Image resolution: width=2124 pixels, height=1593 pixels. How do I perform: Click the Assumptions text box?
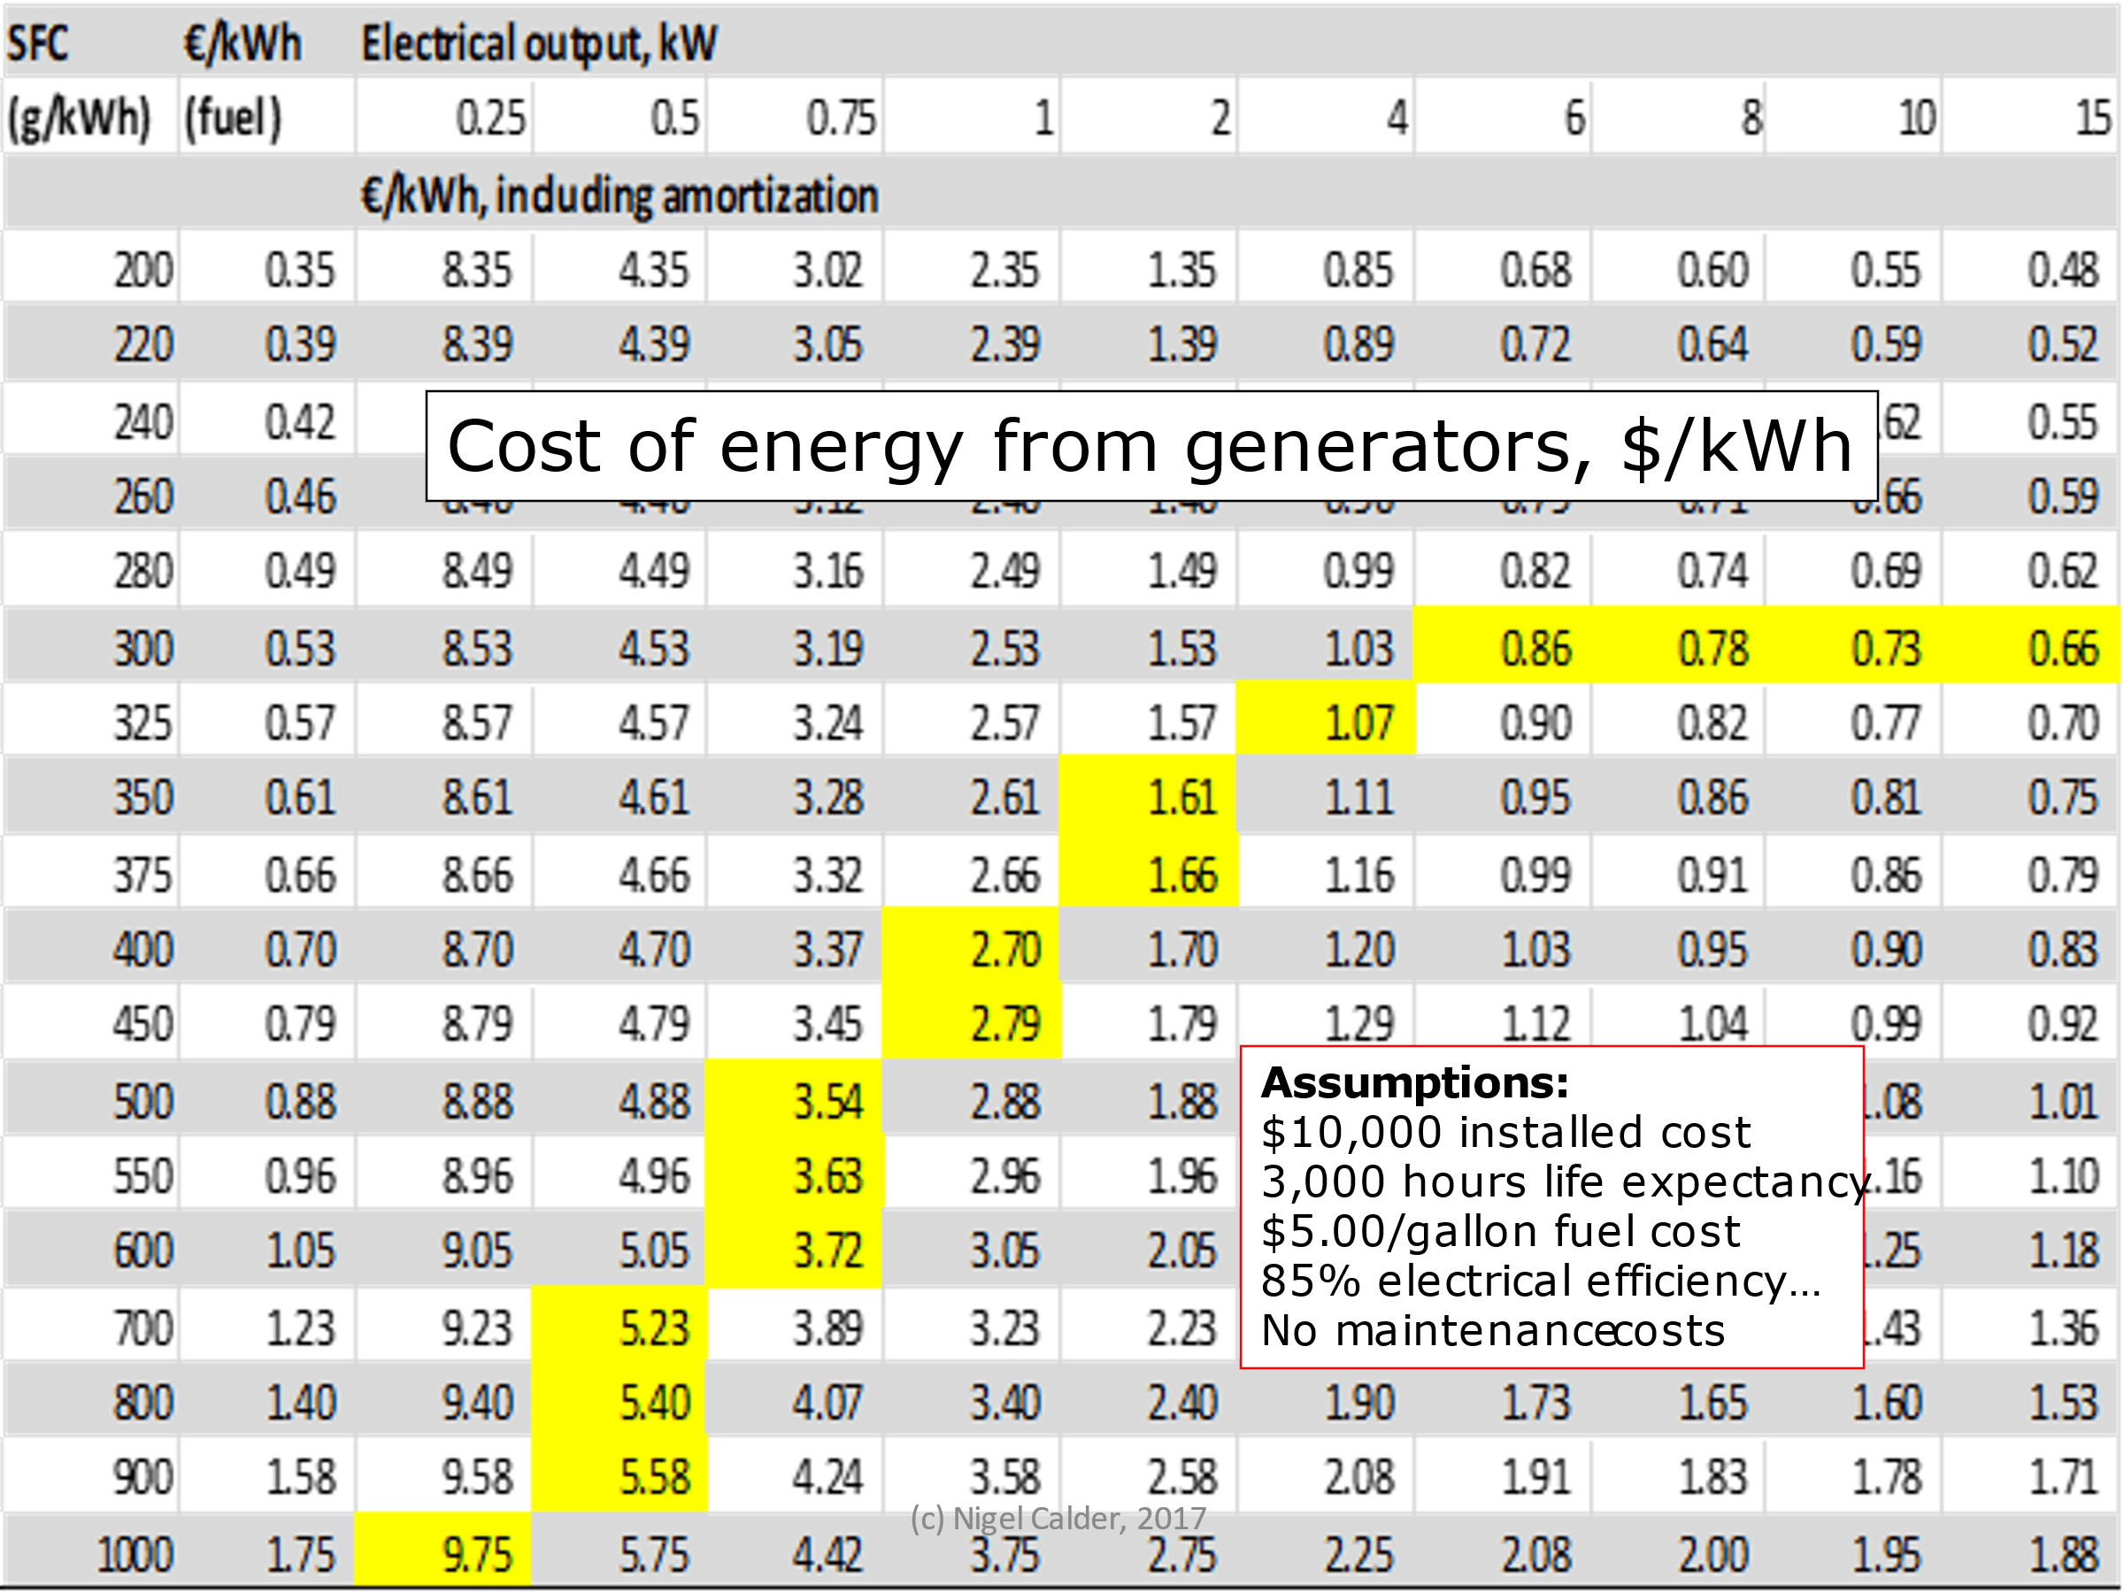click(1551, 1208)
